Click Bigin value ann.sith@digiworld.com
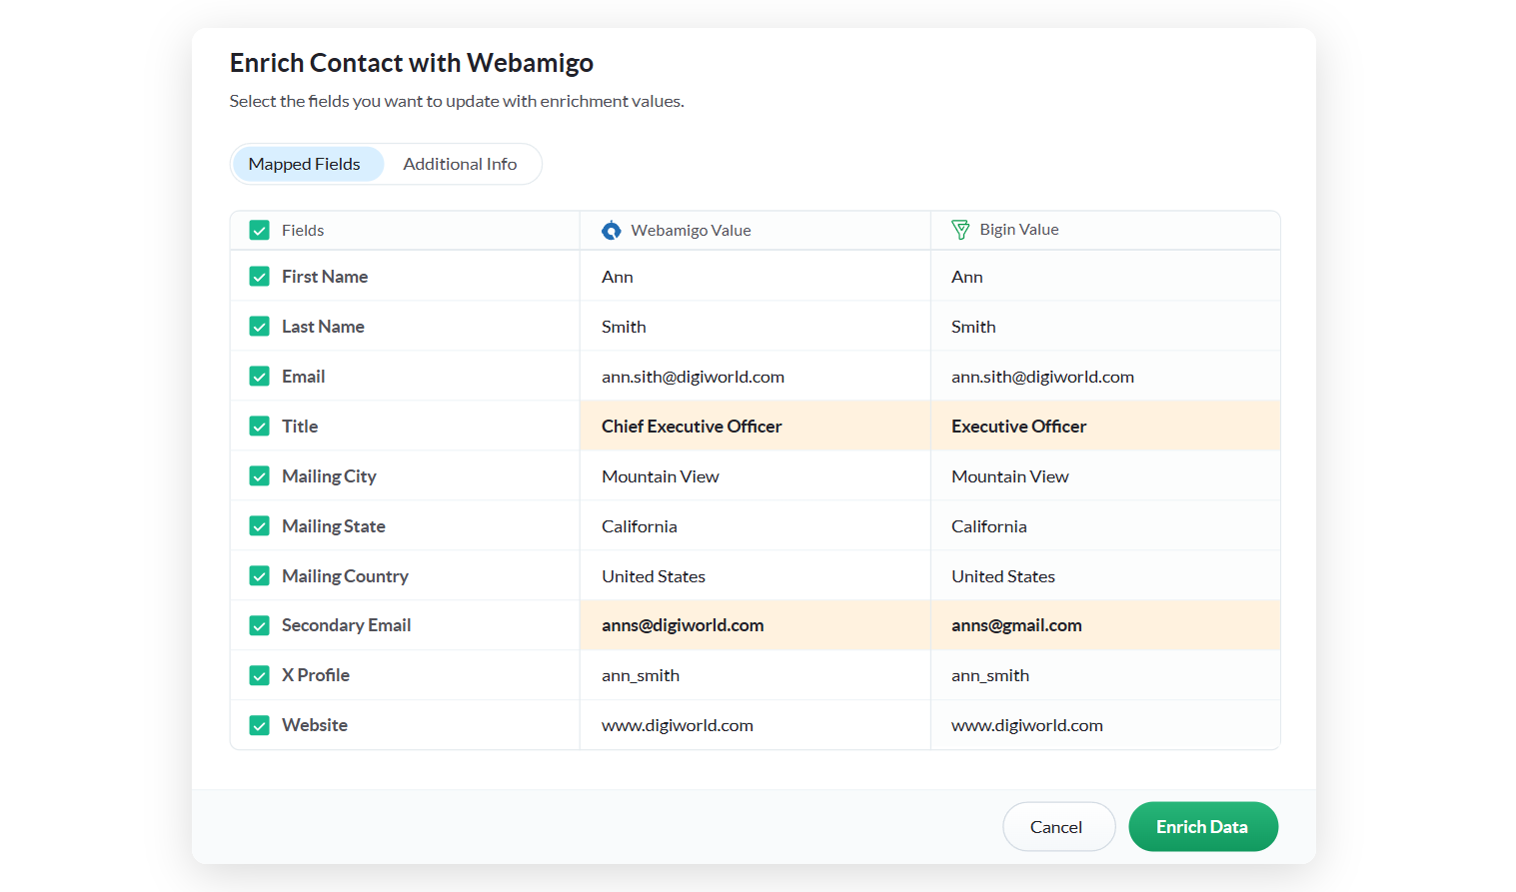Screen dimensions: 1516x892 [1042, 377]
